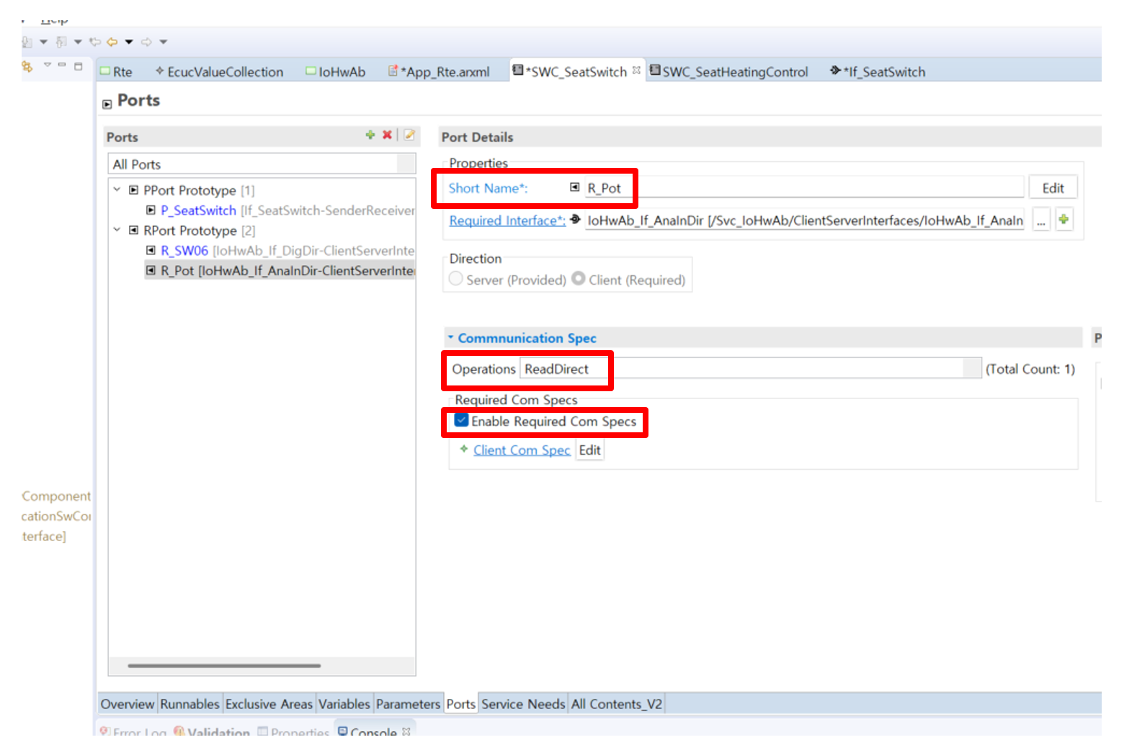
Task: Click Edit button next to Short Name
Action: pyautogui.click(x=1052, y=188)
